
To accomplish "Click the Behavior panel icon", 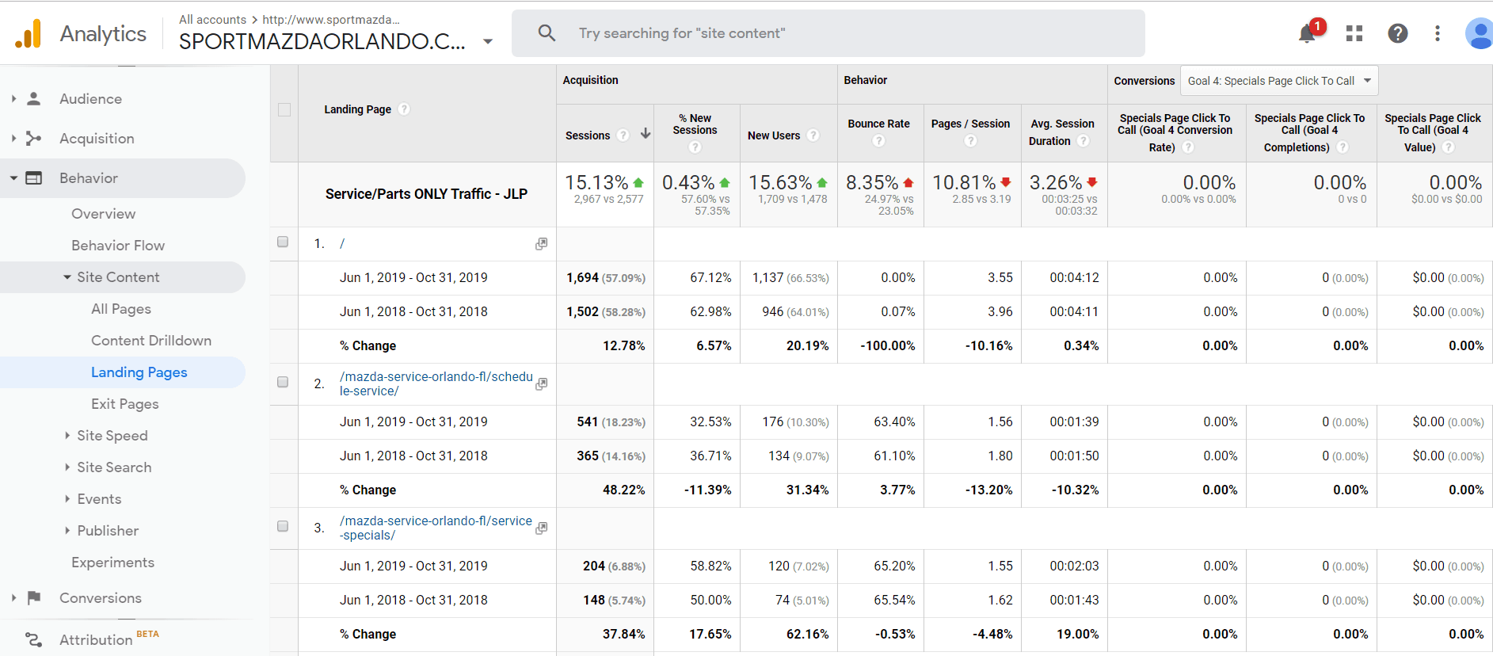I will coord(34,178).
